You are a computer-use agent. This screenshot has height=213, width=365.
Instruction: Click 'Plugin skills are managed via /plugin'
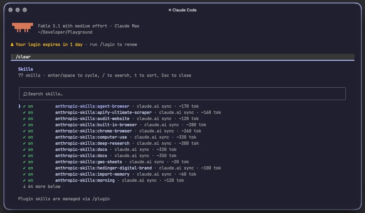tap(64, 199)
